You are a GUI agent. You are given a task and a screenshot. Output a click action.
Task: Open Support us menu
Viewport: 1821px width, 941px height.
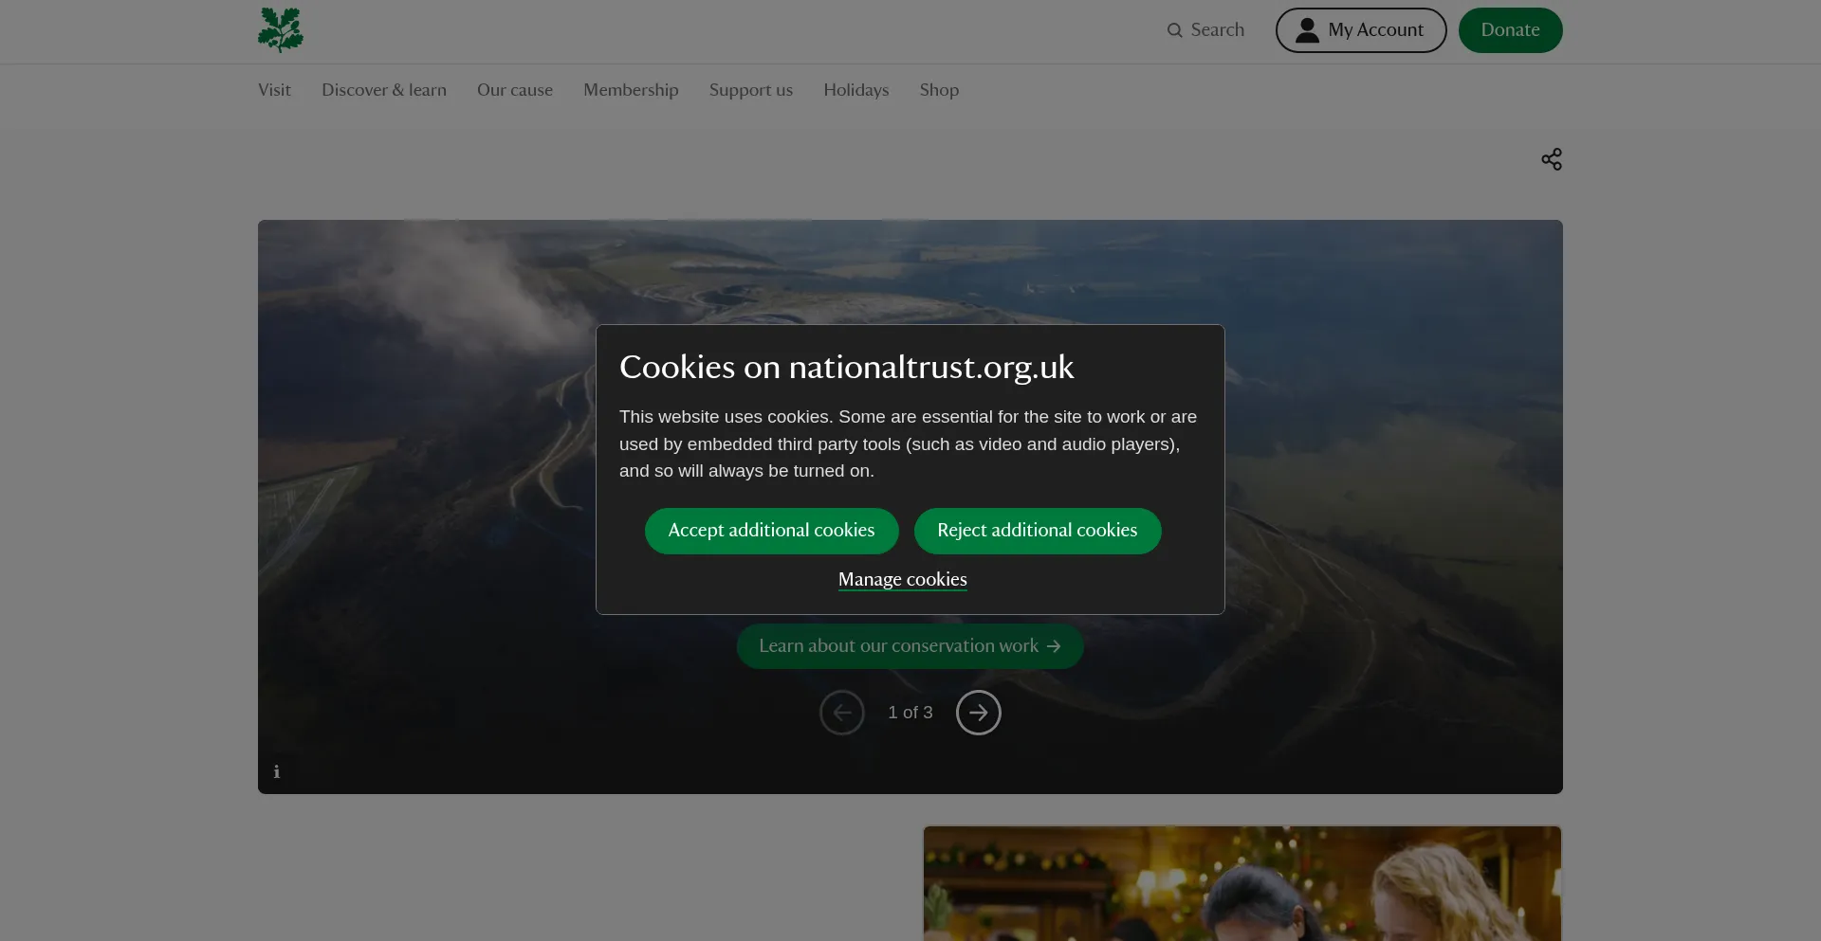(x=751, y=90)
